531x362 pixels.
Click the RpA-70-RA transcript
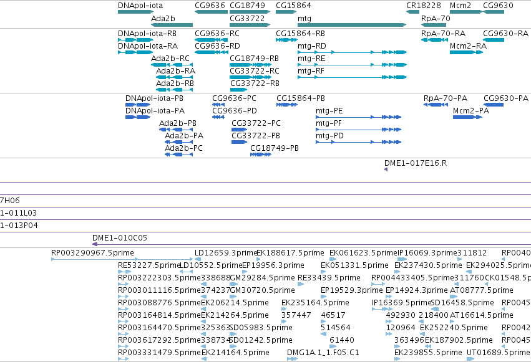[x=434, y=40]
